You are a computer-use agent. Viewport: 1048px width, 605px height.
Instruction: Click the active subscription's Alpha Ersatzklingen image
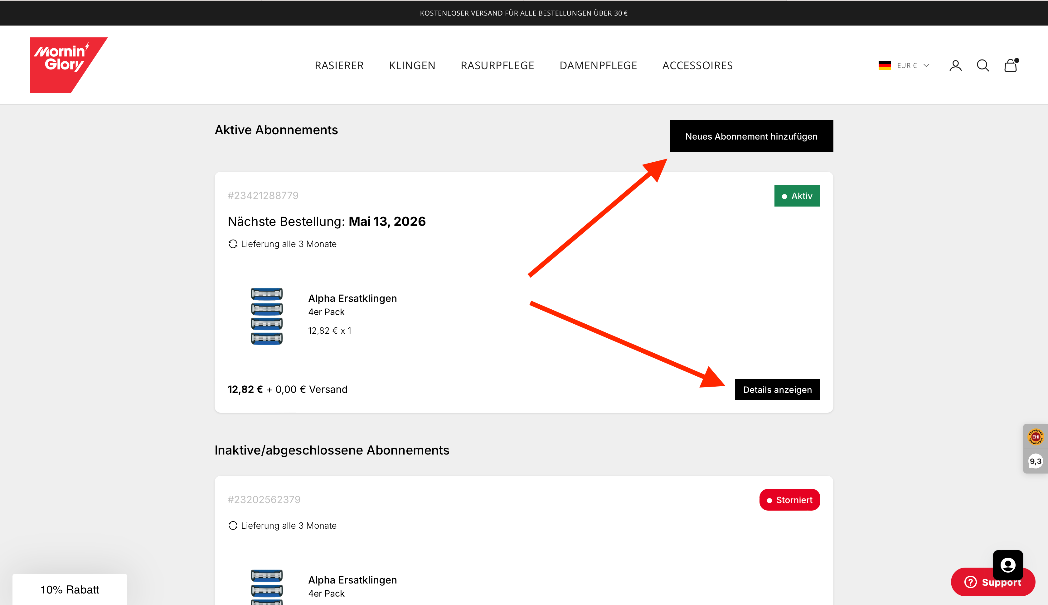pos(267,316)
